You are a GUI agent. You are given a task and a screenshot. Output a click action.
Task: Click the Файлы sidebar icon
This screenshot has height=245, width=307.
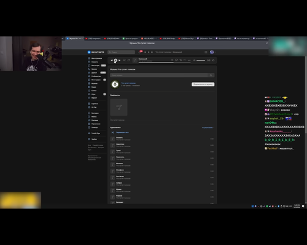click(89, 116)
